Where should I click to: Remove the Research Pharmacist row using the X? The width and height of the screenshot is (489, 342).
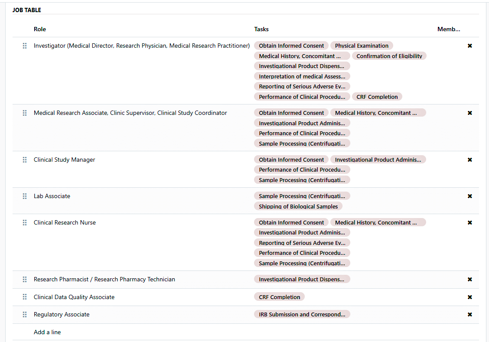(x=469, y=279)
